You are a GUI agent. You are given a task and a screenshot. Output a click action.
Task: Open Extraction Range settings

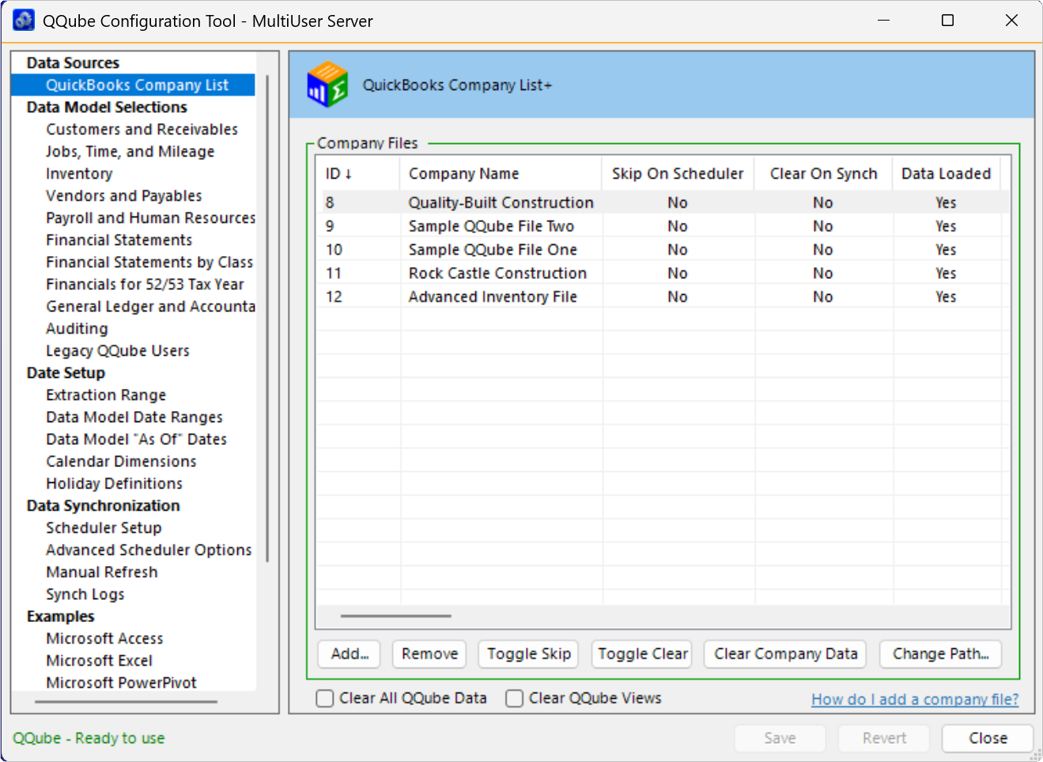(x=106, y=394)
